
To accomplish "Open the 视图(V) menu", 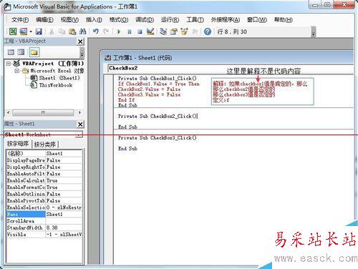I will click(69, 19).
